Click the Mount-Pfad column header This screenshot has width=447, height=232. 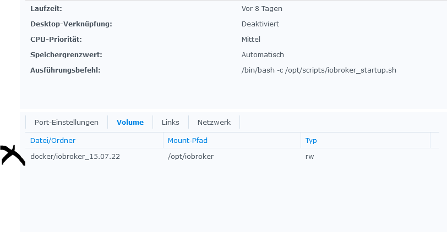188,141
